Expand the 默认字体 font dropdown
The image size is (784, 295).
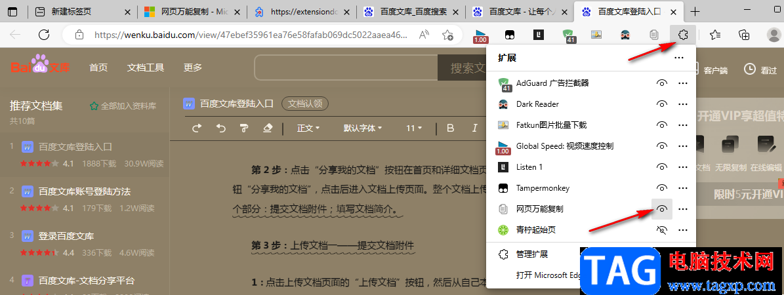coord(363,128)
